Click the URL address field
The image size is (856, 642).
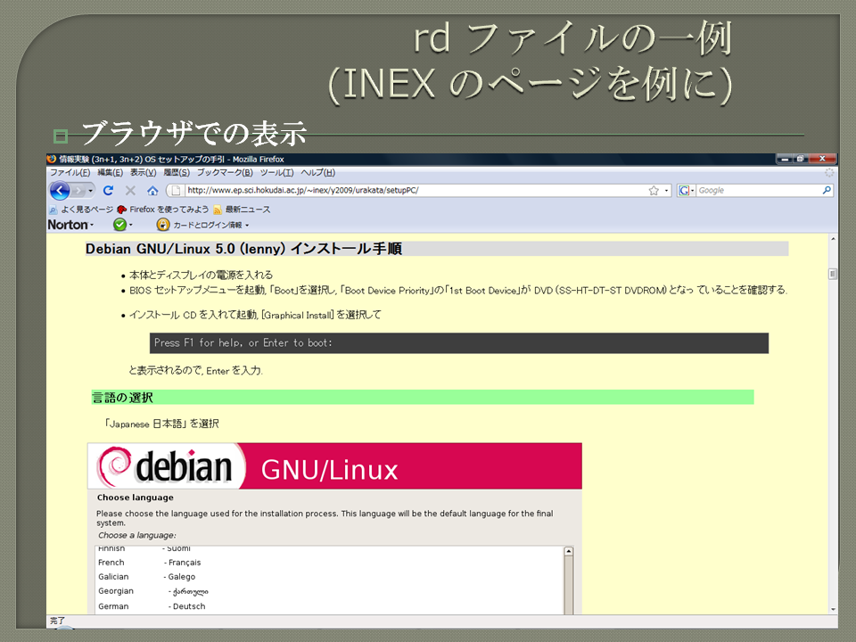tap(415, 191)
